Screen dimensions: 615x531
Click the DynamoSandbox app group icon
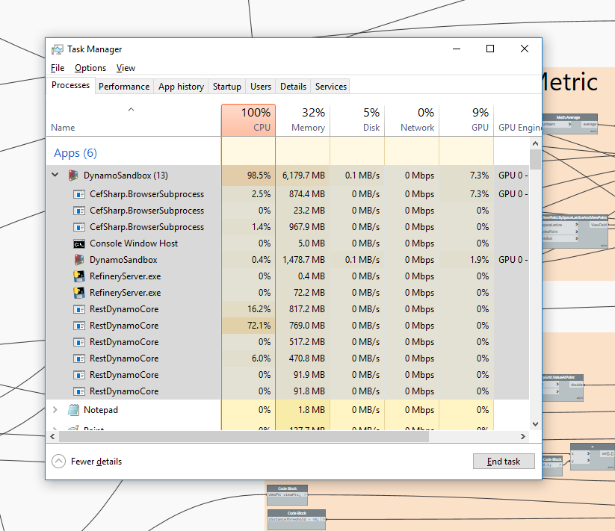tap(73, 176)
